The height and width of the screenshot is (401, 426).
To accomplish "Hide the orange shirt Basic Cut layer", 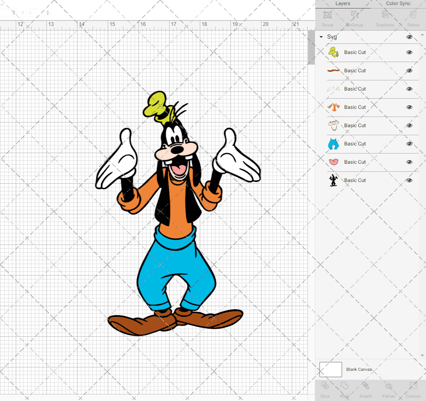I will coord(409,107).
